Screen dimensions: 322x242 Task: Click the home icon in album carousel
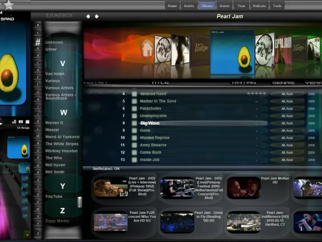click(x=147, y=49)
